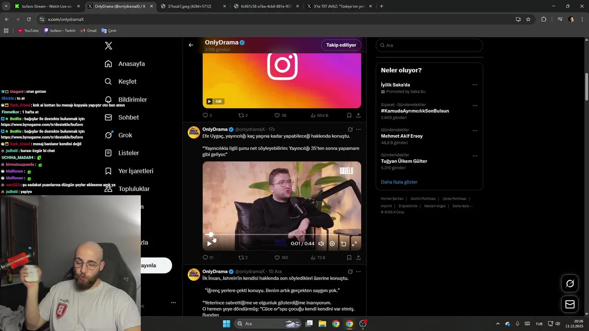Open the floating messages envelope button

570,304
